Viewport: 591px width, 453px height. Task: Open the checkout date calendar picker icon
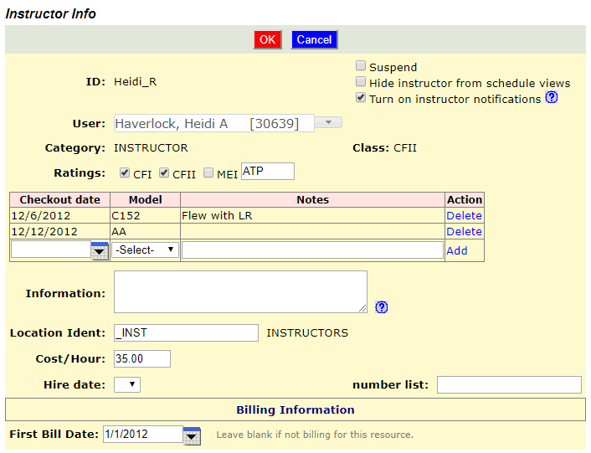(x=100, y=250)
